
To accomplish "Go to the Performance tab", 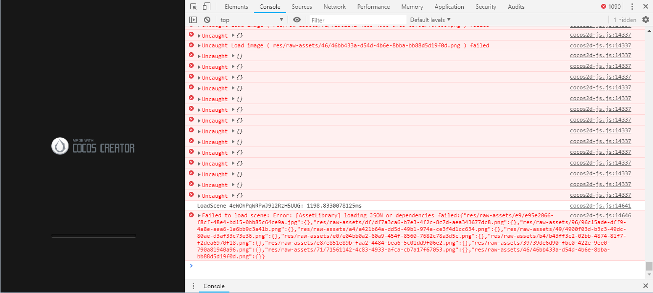I will coord(374,7).
